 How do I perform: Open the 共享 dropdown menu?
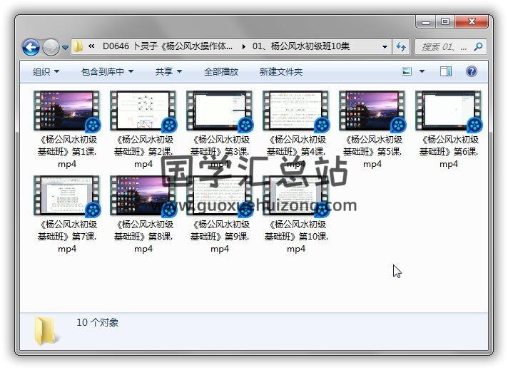tap(168, 71)
